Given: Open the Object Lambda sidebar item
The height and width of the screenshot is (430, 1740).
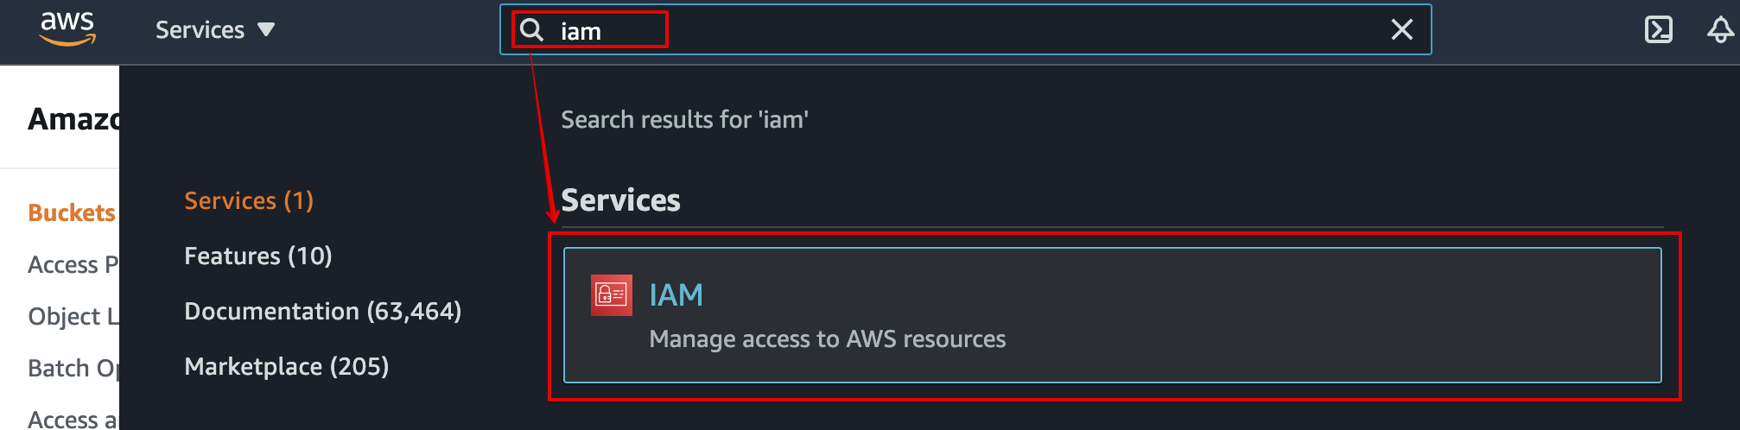Looking at the screenshot, I should pyautogui.click(x=73, y=316).
